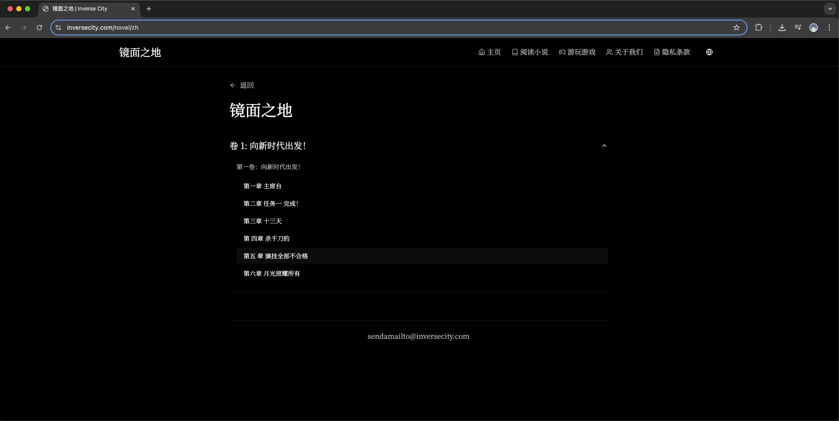The height and width of the screenshot is (421, 839).
Task: Go to 游玩游戏 in the navigation
Action: 577,52
